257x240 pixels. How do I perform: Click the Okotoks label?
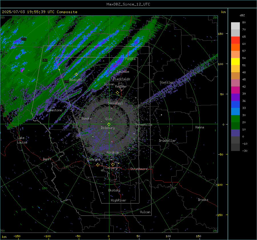[114, 190]
